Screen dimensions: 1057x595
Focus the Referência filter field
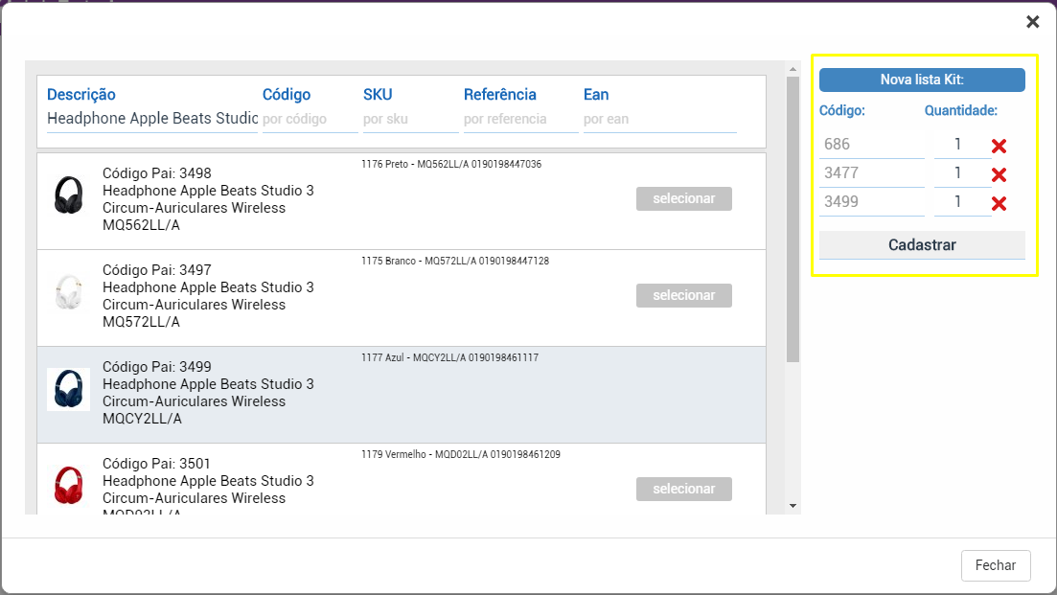click(521, 119)
